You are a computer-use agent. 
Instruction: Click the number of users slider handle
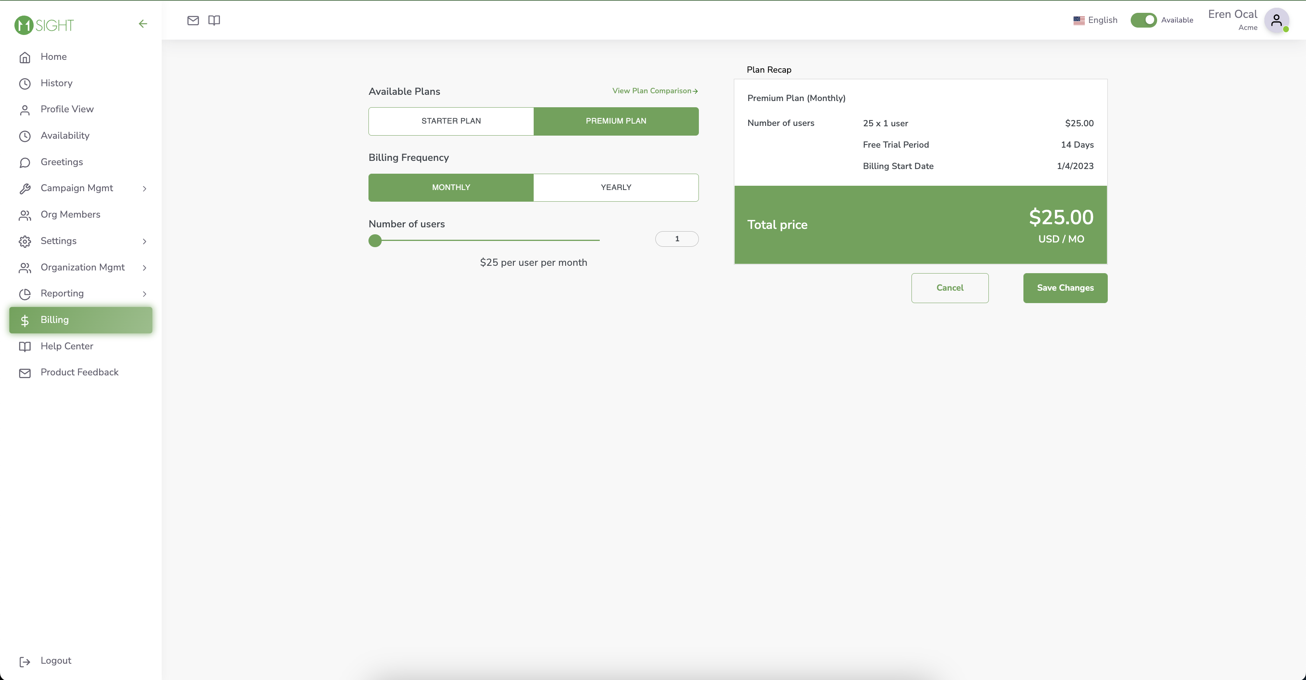(375, 241)
